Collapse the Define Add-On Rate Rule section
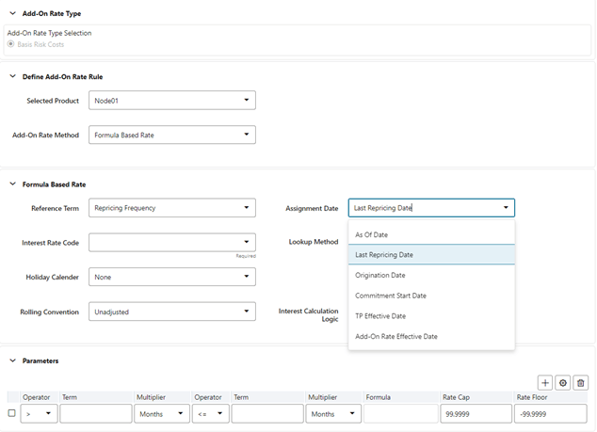The height and width of the screenshot is (432, 597). point(12,76)
